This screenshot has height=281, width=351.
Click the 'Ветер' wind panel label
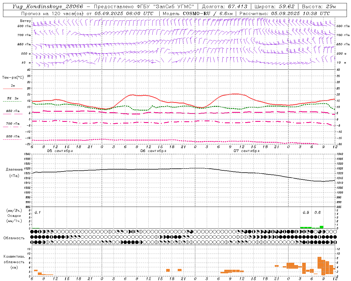(26, 21)
